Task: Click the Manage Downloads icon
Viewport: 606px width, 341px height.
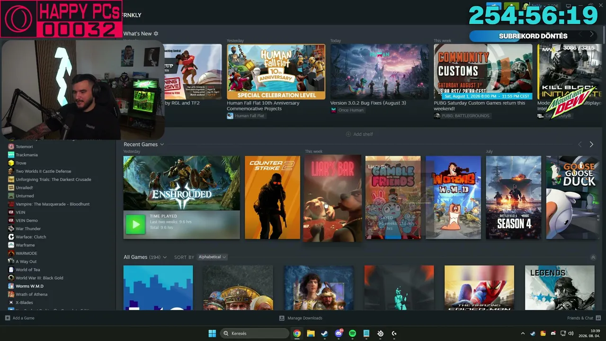Action: coord(282,318)
